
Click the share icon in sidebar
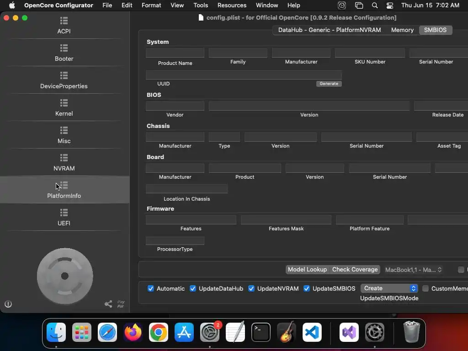coord(108,304)
